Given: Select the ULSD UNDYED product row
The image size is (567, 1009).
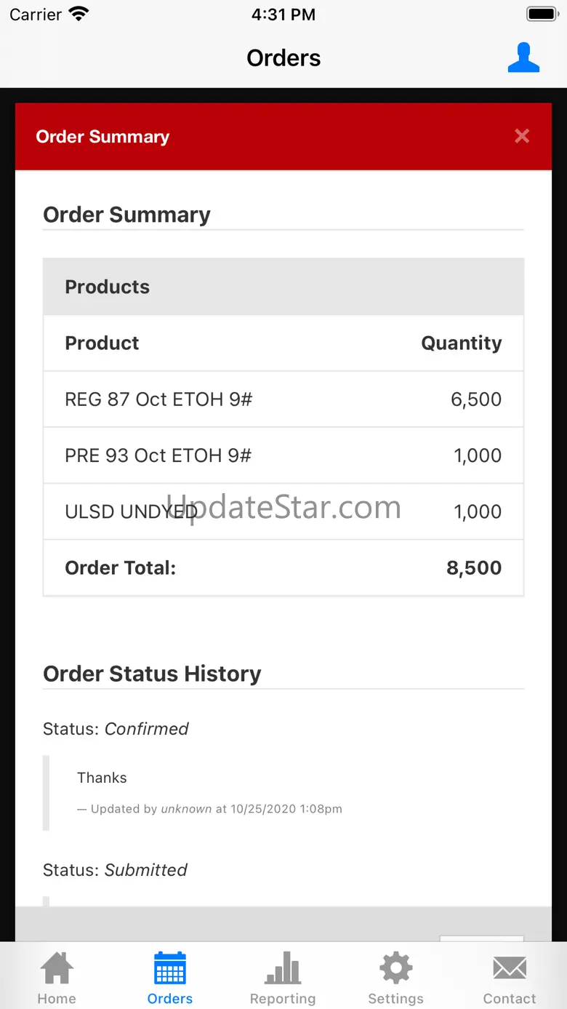Looking at the screenshot, I should (x=283, y=511).
